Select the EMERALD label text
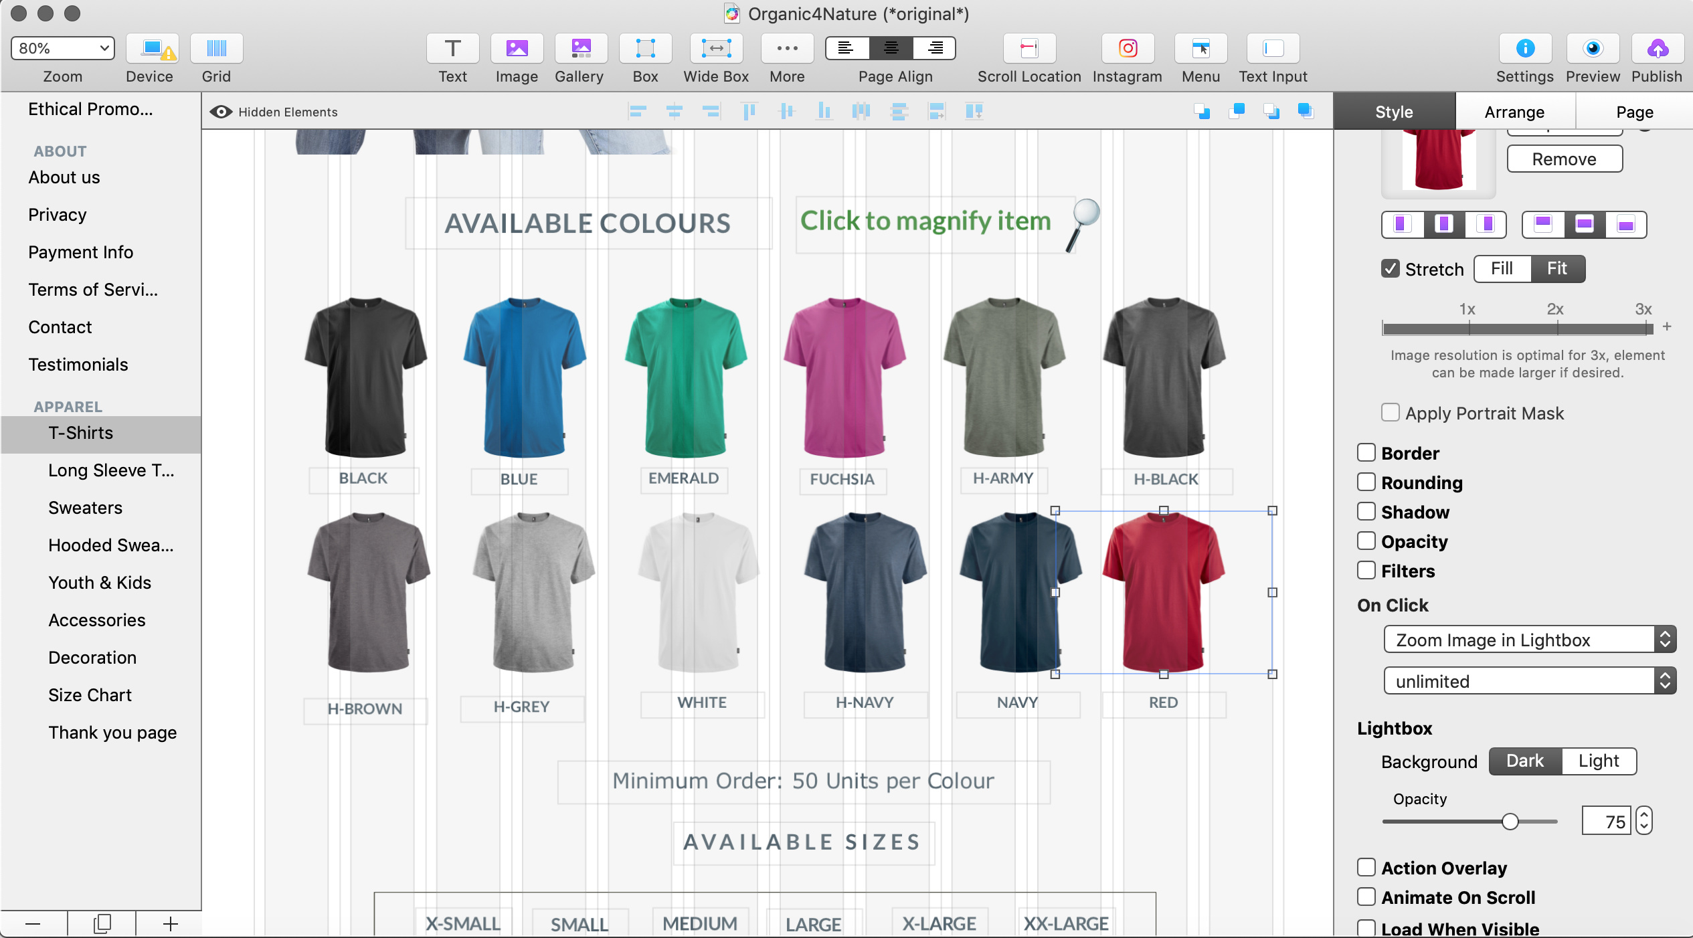Image resolution: width=1693 pixels, height=938 pixels. pos(683,479)
